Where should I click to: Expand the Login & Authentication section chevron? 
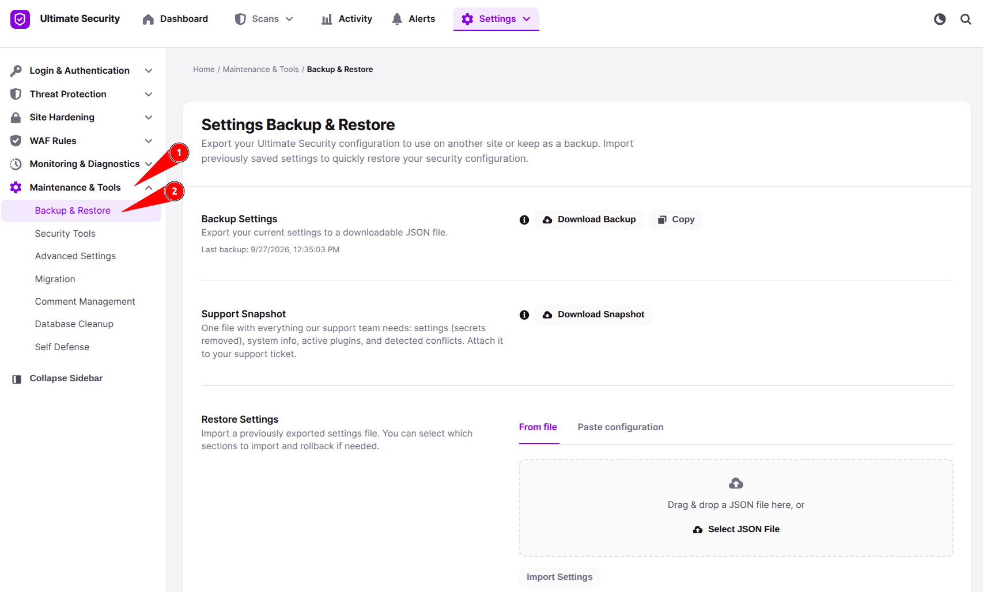(x=149, y=71)
